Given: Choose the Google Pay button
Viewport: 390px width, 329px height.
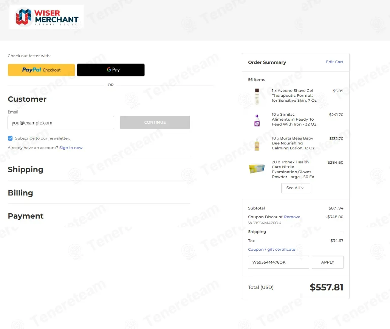Looking at the screenshot, I should (x=111, y=70).
